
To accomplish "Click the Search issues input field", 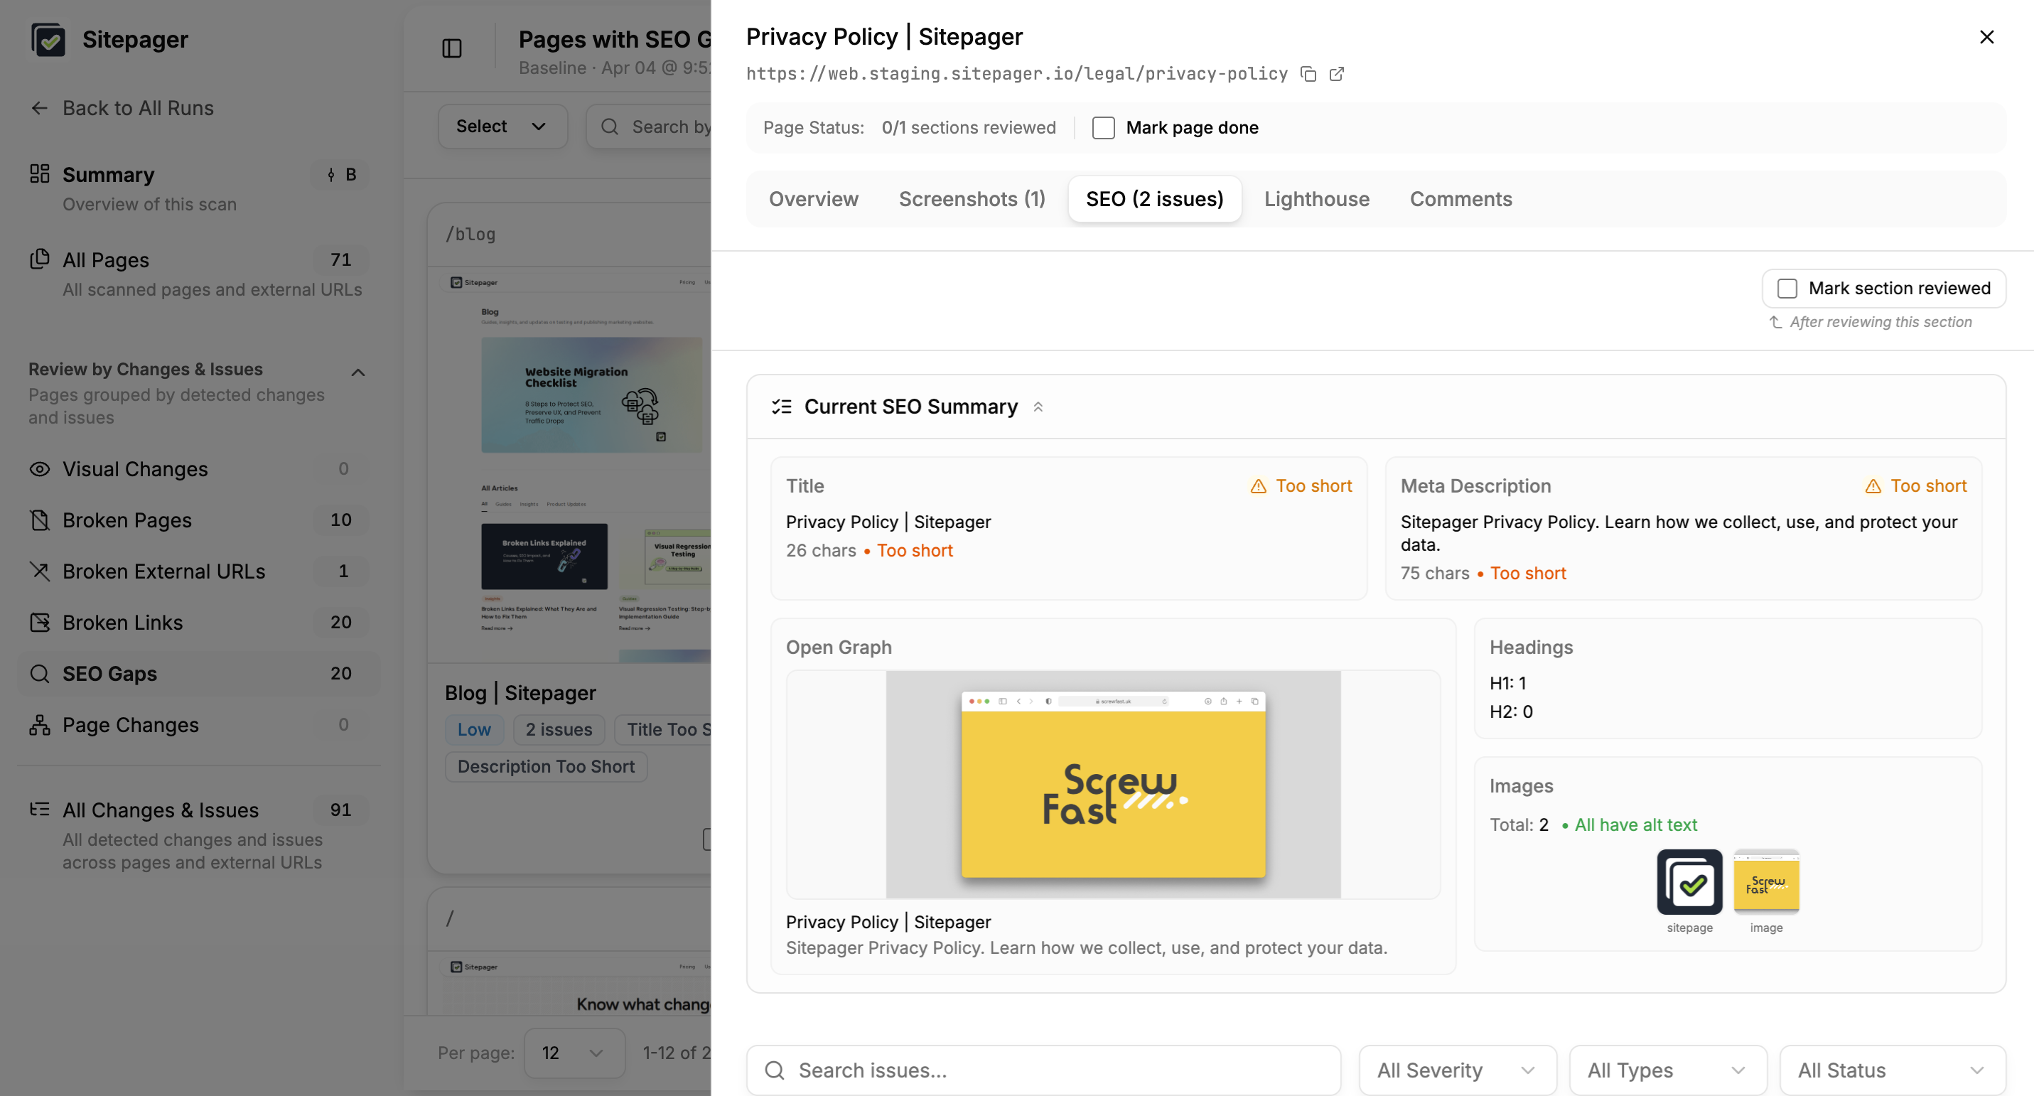I will click(x=1043, y=1070).
